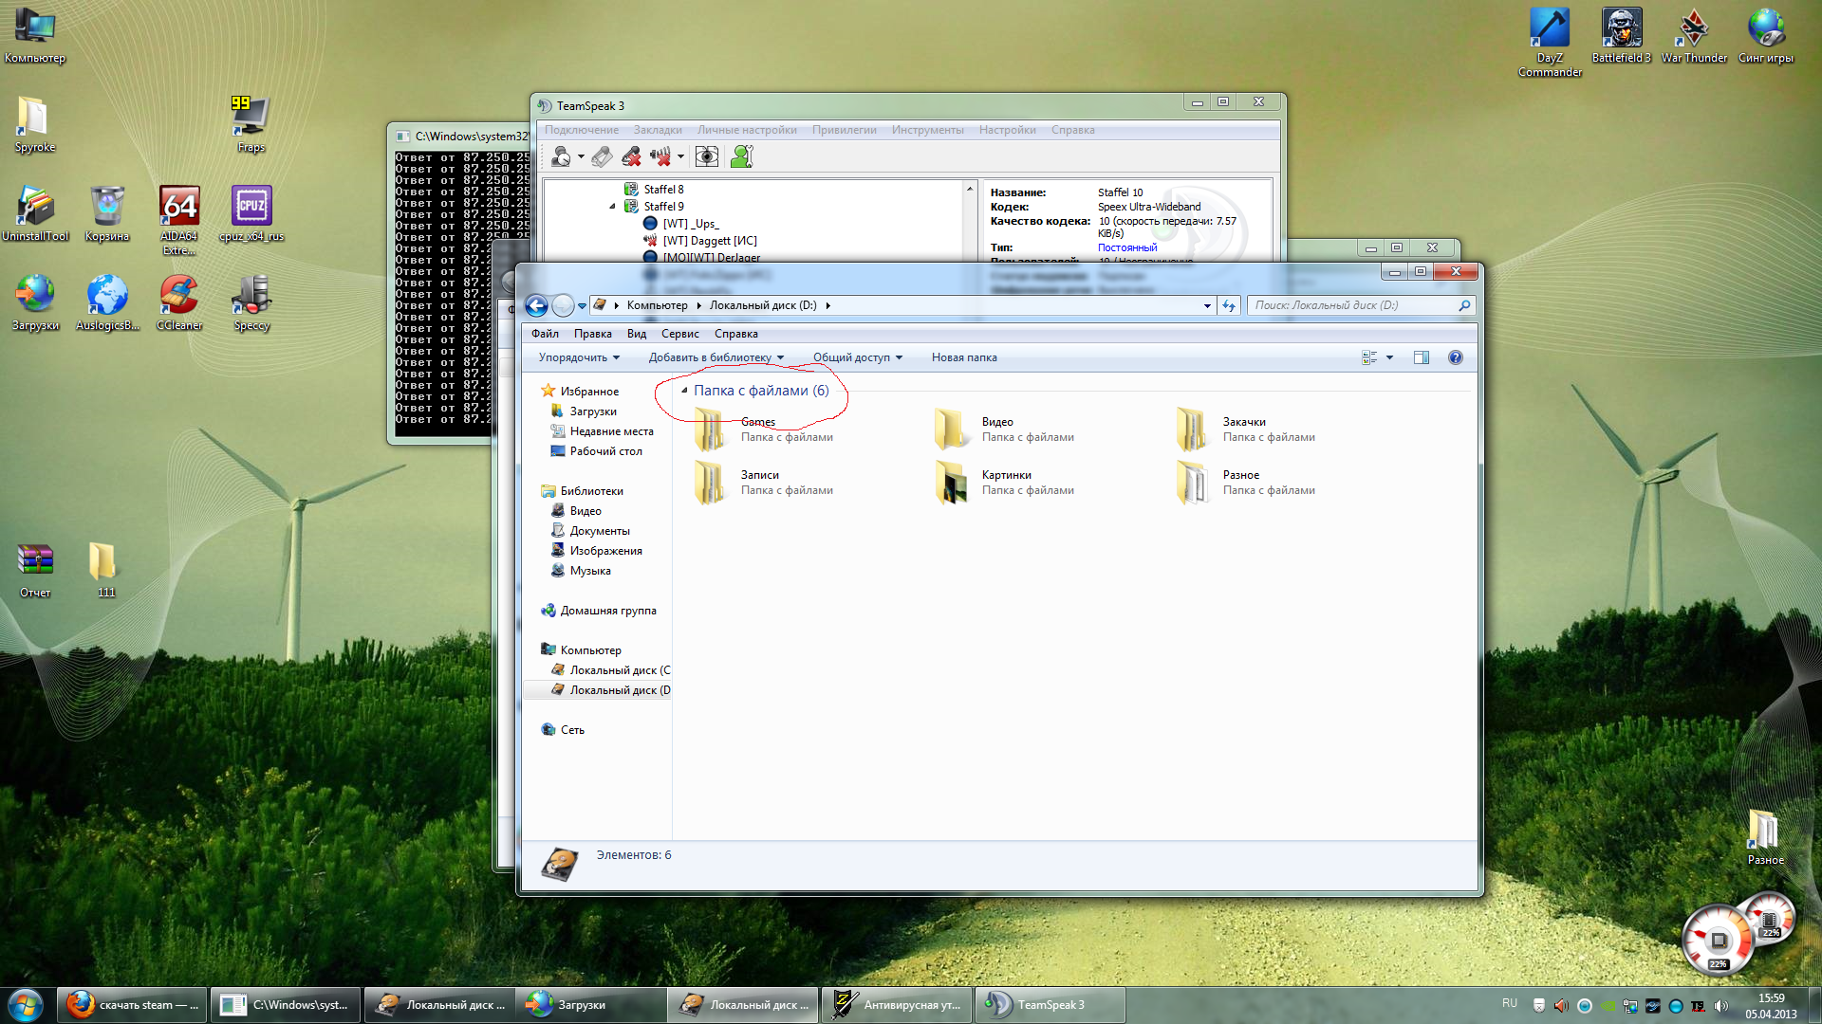The width and height of the screenshot is (1822, 1024).
Task: Launch War Thunder desktop shortcut
Action: coord(1694,36)
